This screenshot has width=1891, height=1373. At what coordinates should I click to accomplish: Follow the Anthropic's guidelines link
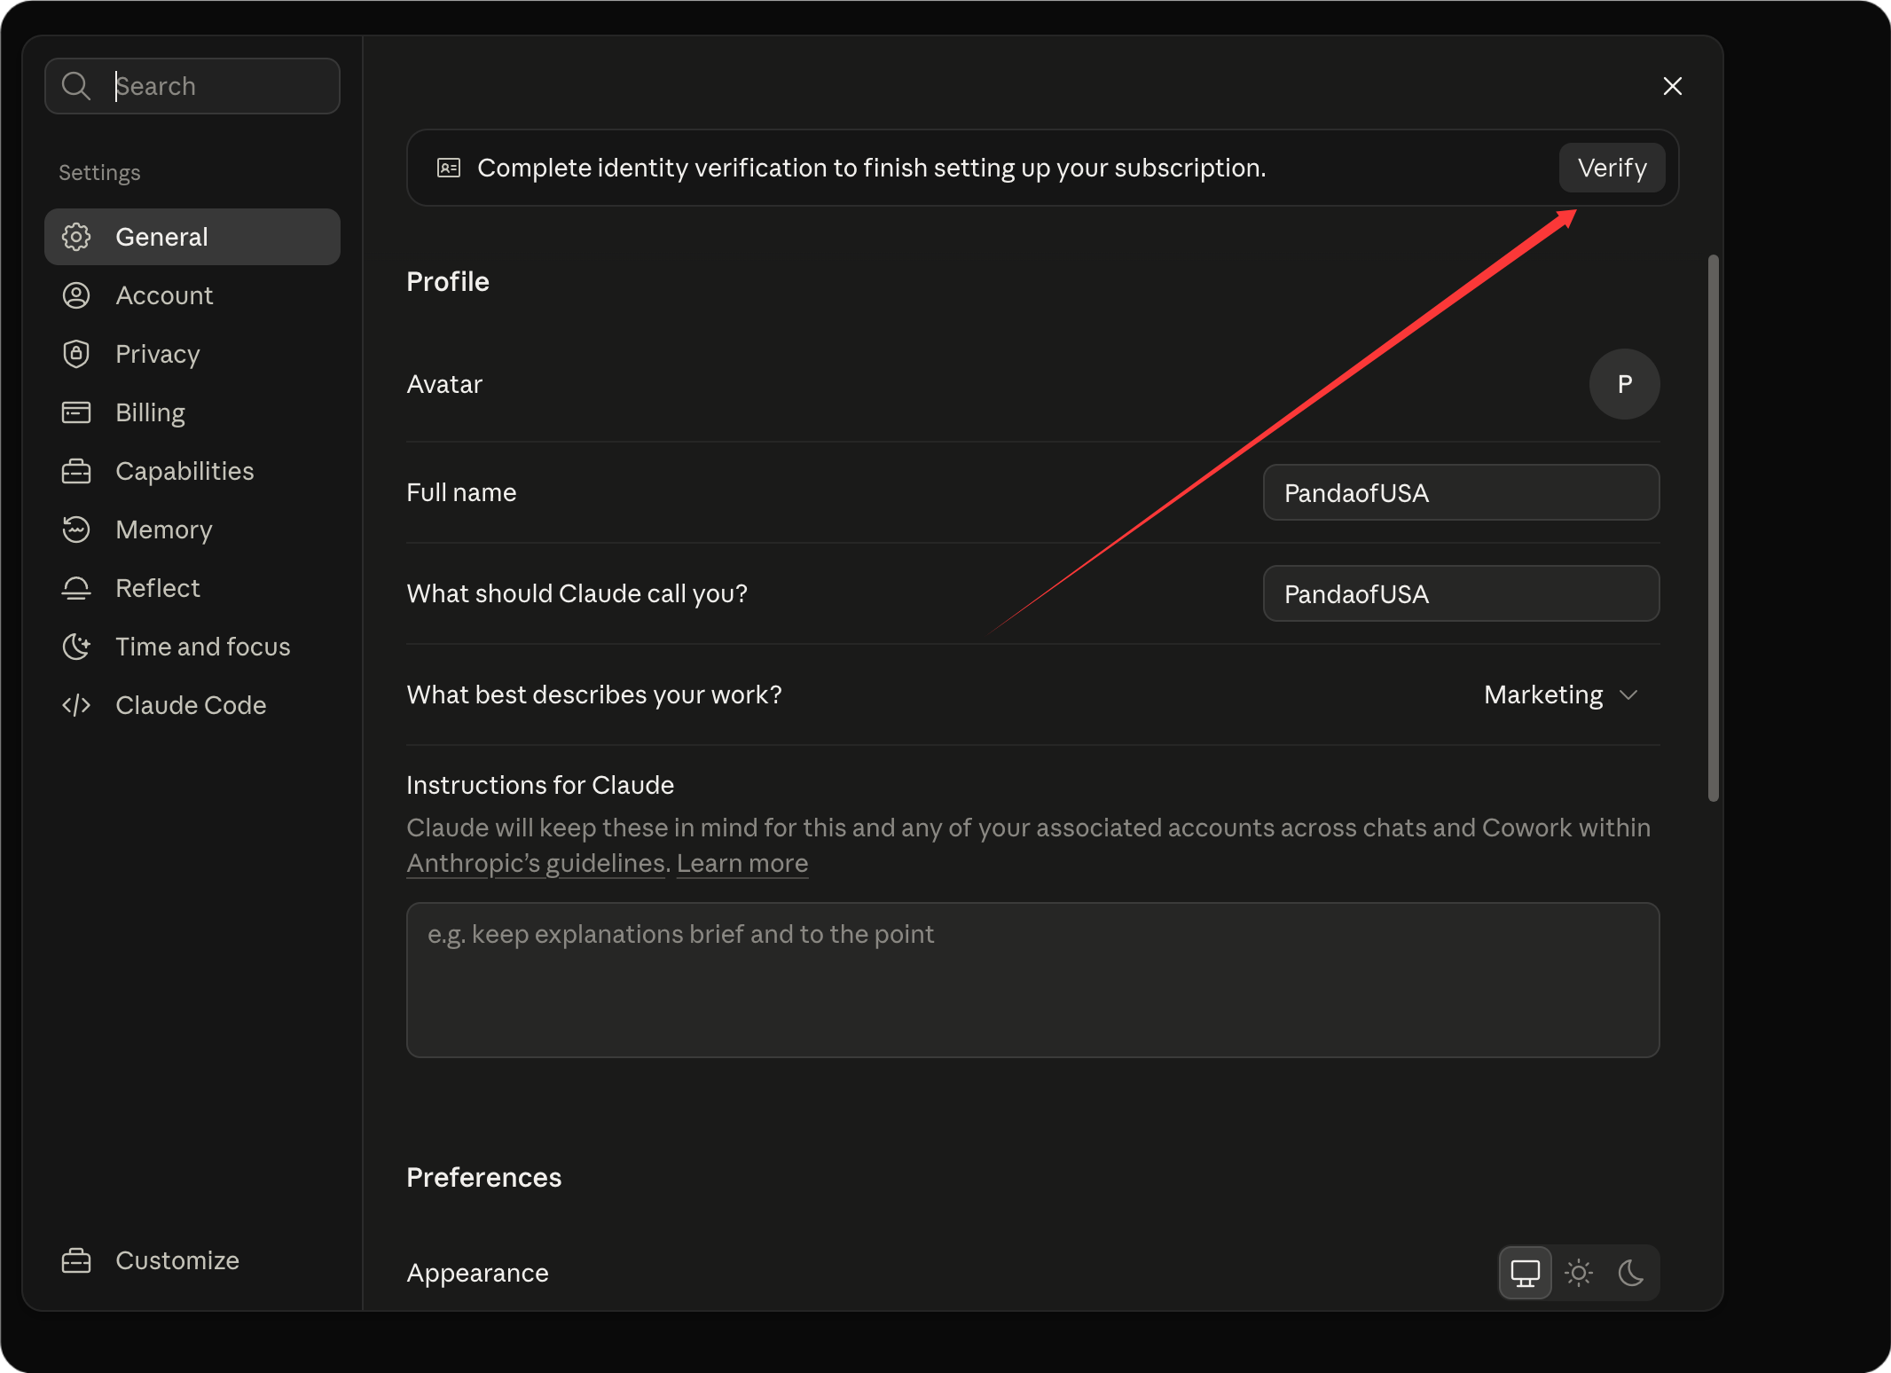click(x=536, y=863)
